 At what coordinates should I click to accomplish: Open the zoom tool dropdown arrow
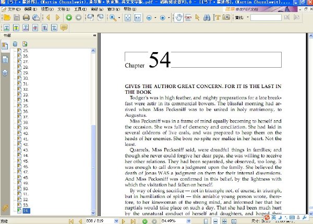pos(119,18)
